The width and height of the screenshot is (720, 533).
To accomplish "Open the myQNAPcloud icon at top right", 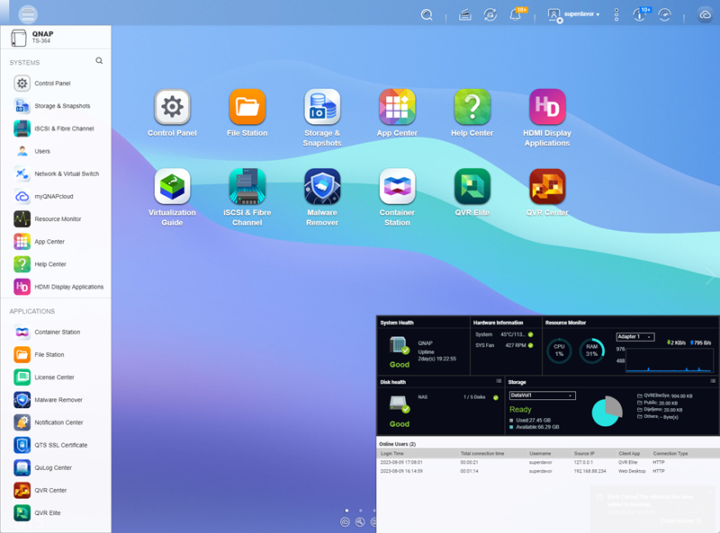I will coord(705,15).
